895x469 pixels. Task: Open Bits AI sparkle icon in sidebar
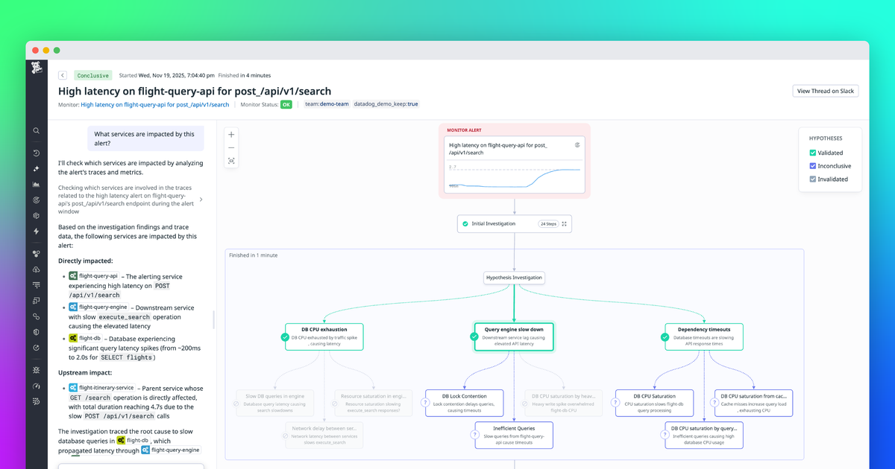(36, 168)
